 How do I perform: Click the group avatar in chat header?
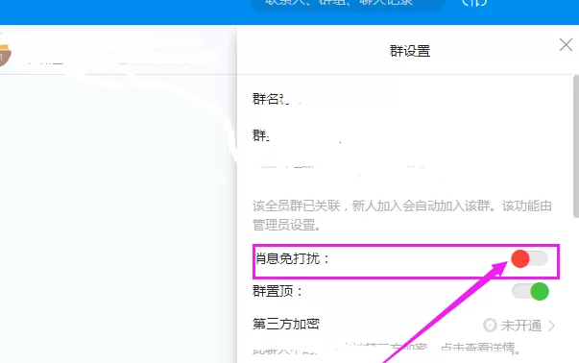[x=5, y=56]
